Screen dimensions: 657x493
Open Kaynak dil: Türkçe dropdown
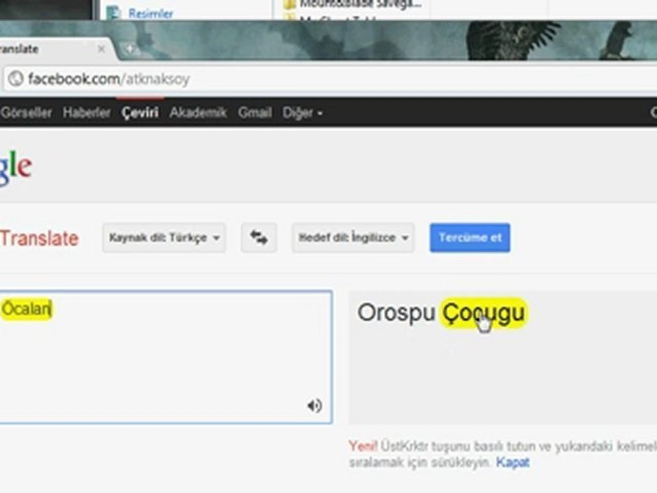coord(164,238)
